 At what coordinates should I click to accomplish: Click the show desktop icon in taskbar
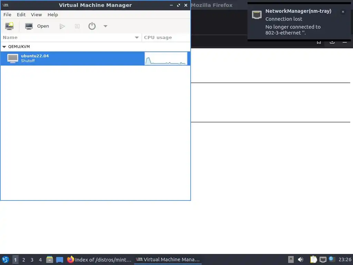60,259
